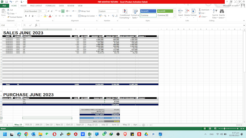Open the Custom number format dropdown
This screenshot has width=246, height=138.
tap(117, 11)
